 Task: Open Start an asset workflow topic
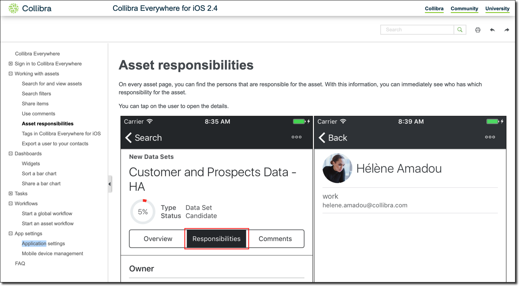coord(48,224)
